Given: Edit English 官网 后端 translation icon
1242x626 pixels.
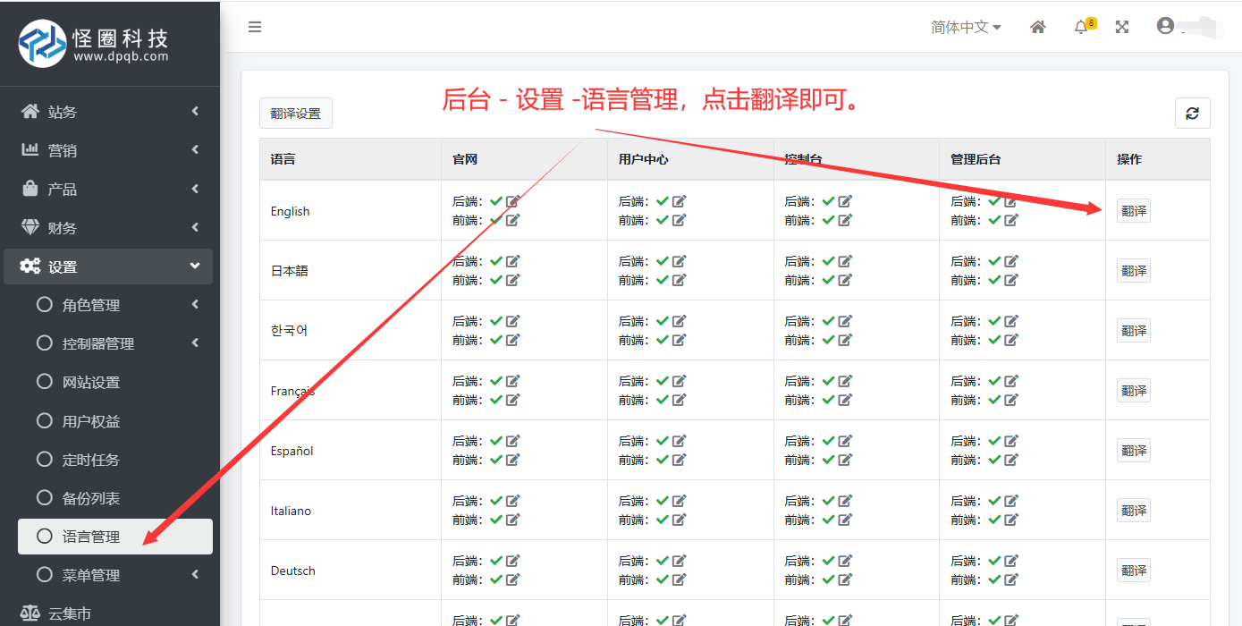Looking at the screenshot, I should (x=512, y=201).
